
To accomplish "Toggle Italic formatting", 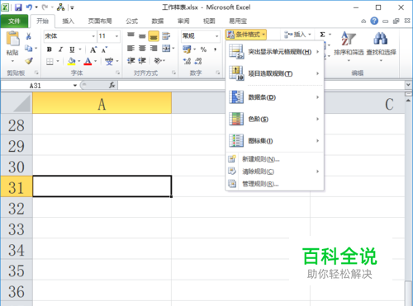I will click(x=60, y=49).
